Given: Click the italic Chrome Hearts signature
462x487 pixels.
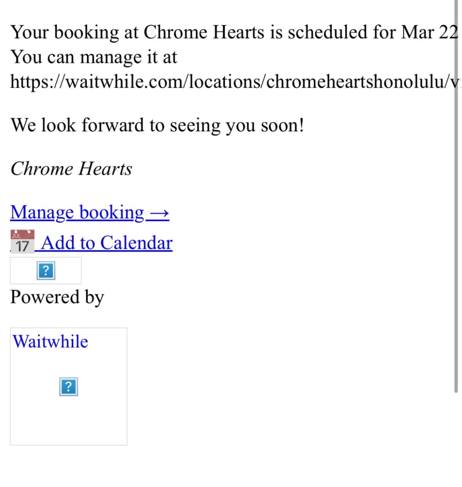Looking at the screenshot, I should [71, 169].
